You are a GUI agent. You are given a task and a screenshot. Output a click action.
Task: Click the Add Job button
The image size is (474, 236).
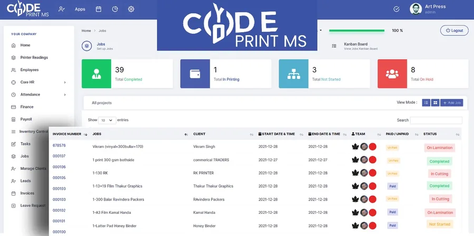(x=452, y=103)
